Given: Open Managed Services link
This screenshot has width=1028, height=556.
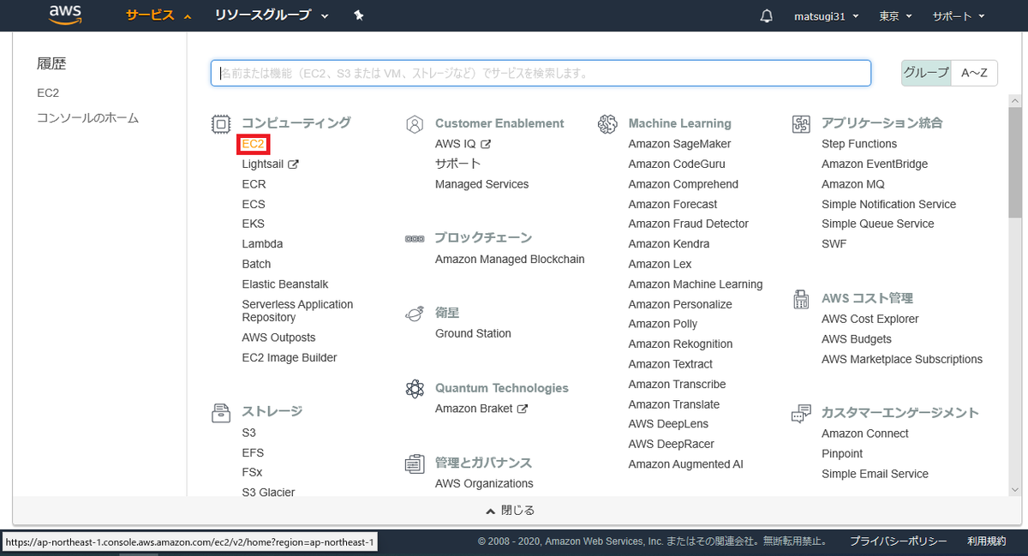Looking at the screenshot, I should point(482,184).
